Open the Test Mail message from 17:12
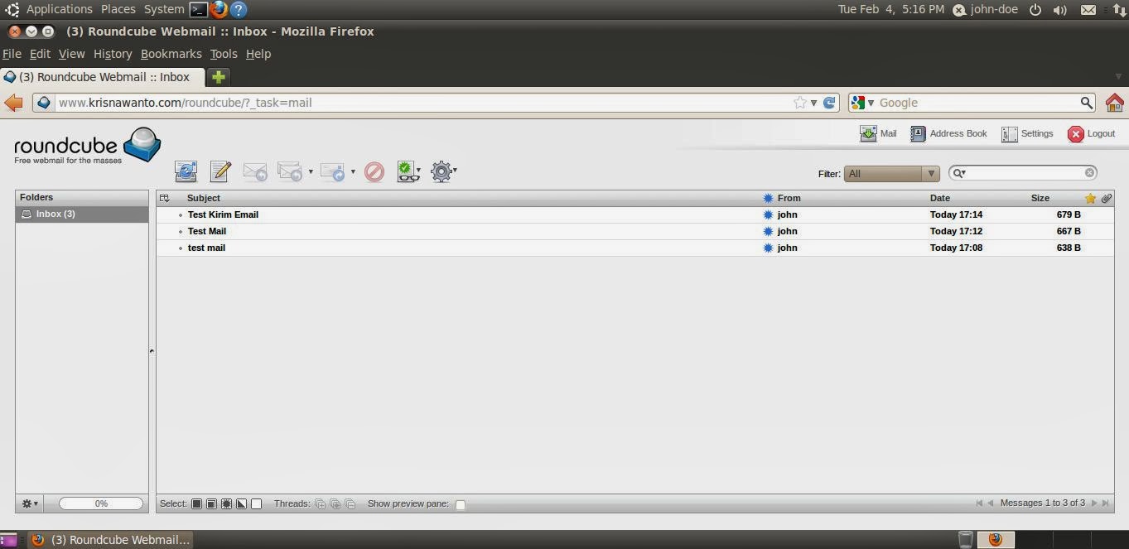Viewport: 1129px width, 549px height. tap(207, 231)
